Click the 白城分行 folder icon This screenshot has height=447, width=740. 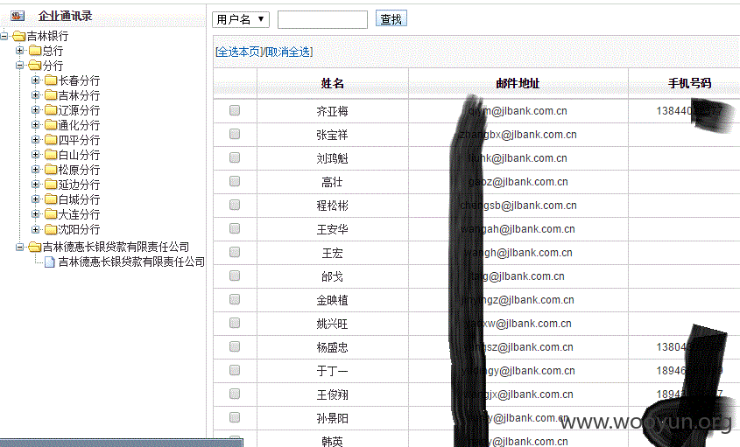51,199
